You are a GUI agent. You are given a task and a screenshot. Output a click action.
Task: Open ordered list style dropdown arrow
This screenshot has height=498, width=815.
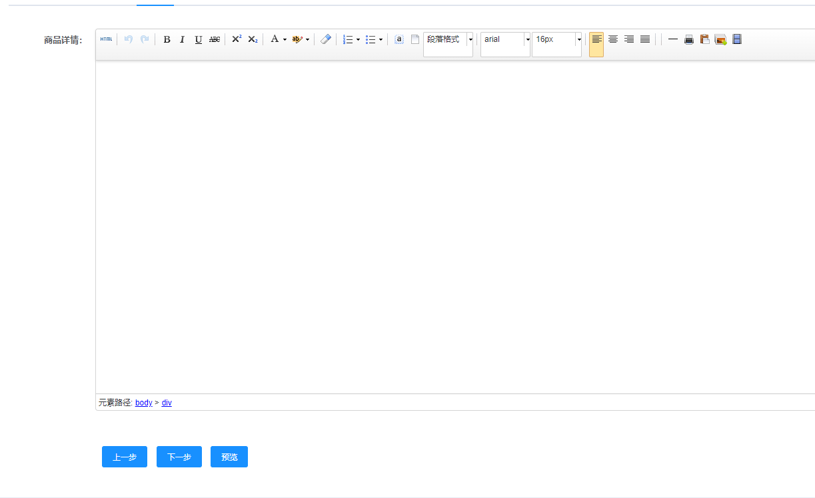coord(358,39)
